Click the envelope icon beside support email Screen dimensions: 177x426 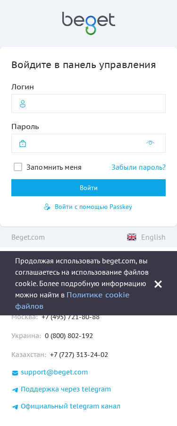pos(15,373)
